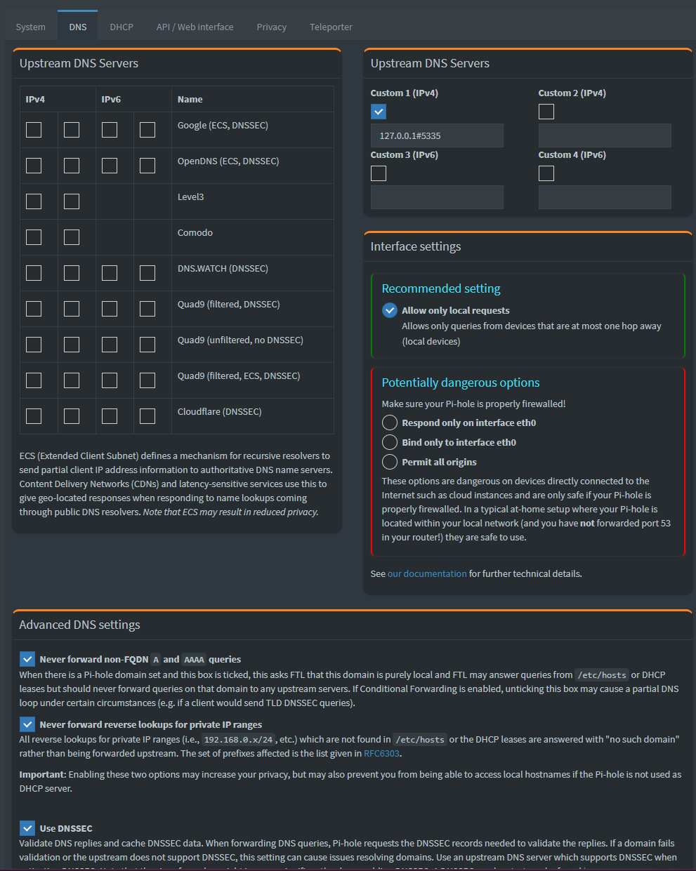This screenshot has width=696, height=871.
Task: Check DNS.WATCH primary IPv6 server box
Action: pyautogui.click(x=110, y=273)
